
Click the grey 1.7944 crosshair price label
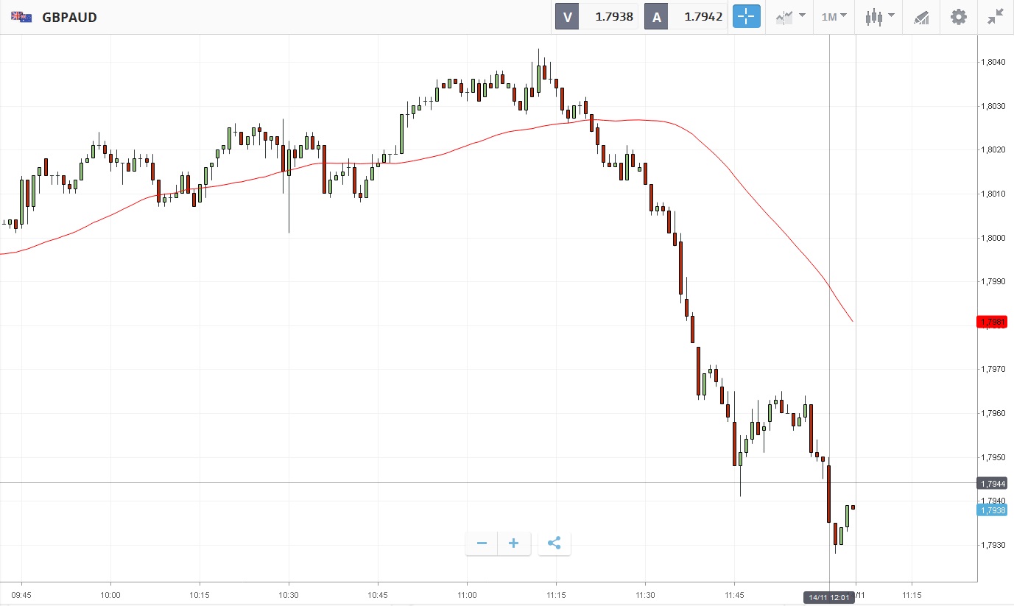(992, 484)
